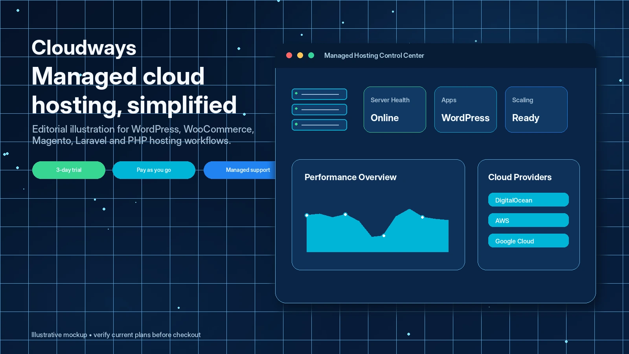
Task: Open the Scaling Ready card
Action: 536,109
